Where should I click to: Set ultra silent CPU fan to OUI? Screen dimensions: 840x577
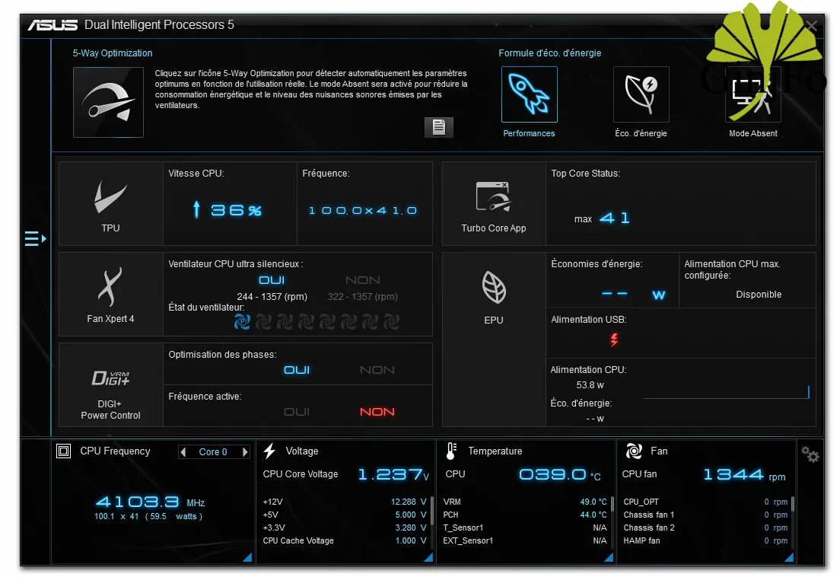click(272, 280)
